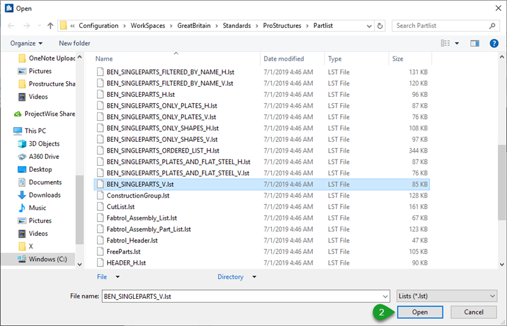The image size is (507, 326).
Task: Create a New folder
Action: pos(74,43)
